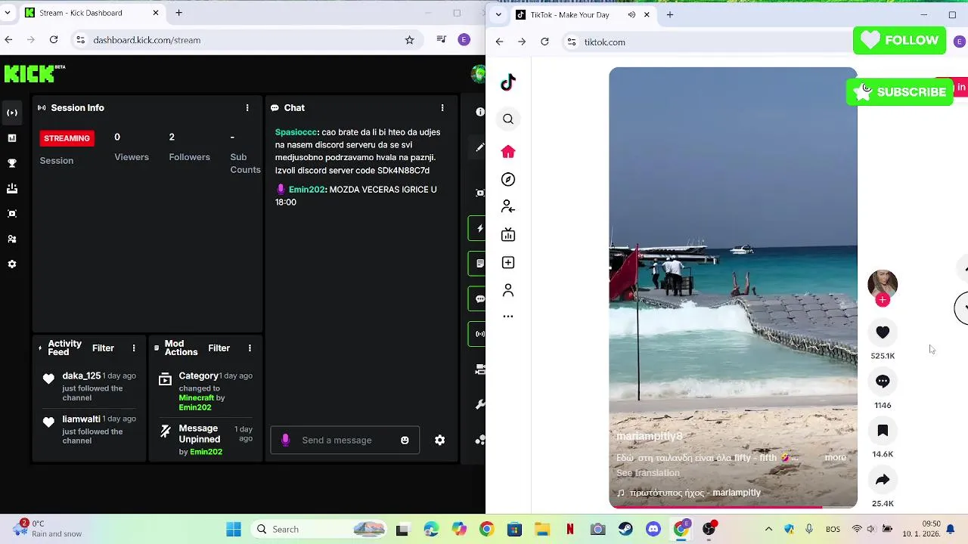The width and height of the screenshot is (968, 544).
Task: Expand caption with more link
Action: [835, 458]
